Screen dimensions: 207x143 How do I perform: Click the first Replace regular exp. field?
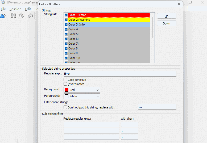[91, 124]
